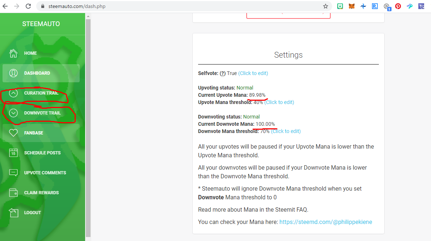Click the Claim Rewards wallet icon
Viewport: 431px width, 241px height.
click(13, 192)
